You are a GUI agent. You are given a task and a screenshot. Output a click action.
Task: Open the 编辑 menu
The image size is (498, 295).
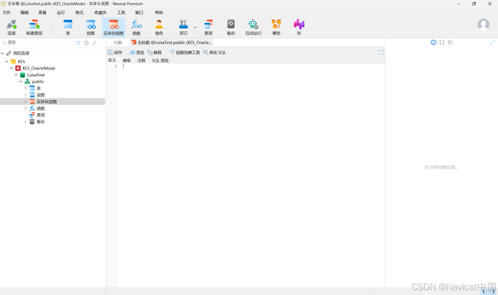(x=24, y=12)
